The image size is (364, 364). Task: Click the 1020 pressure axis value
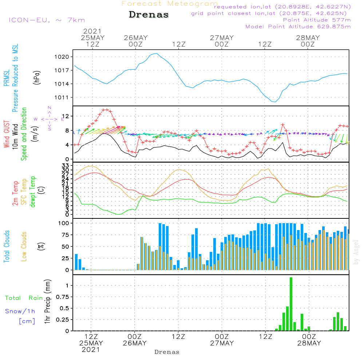click(62, 57)
